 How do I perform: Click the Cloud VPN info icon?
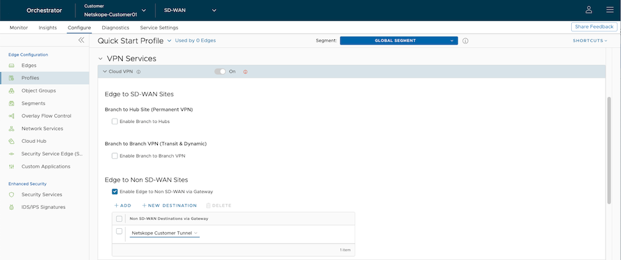click(x=139, y=72)
